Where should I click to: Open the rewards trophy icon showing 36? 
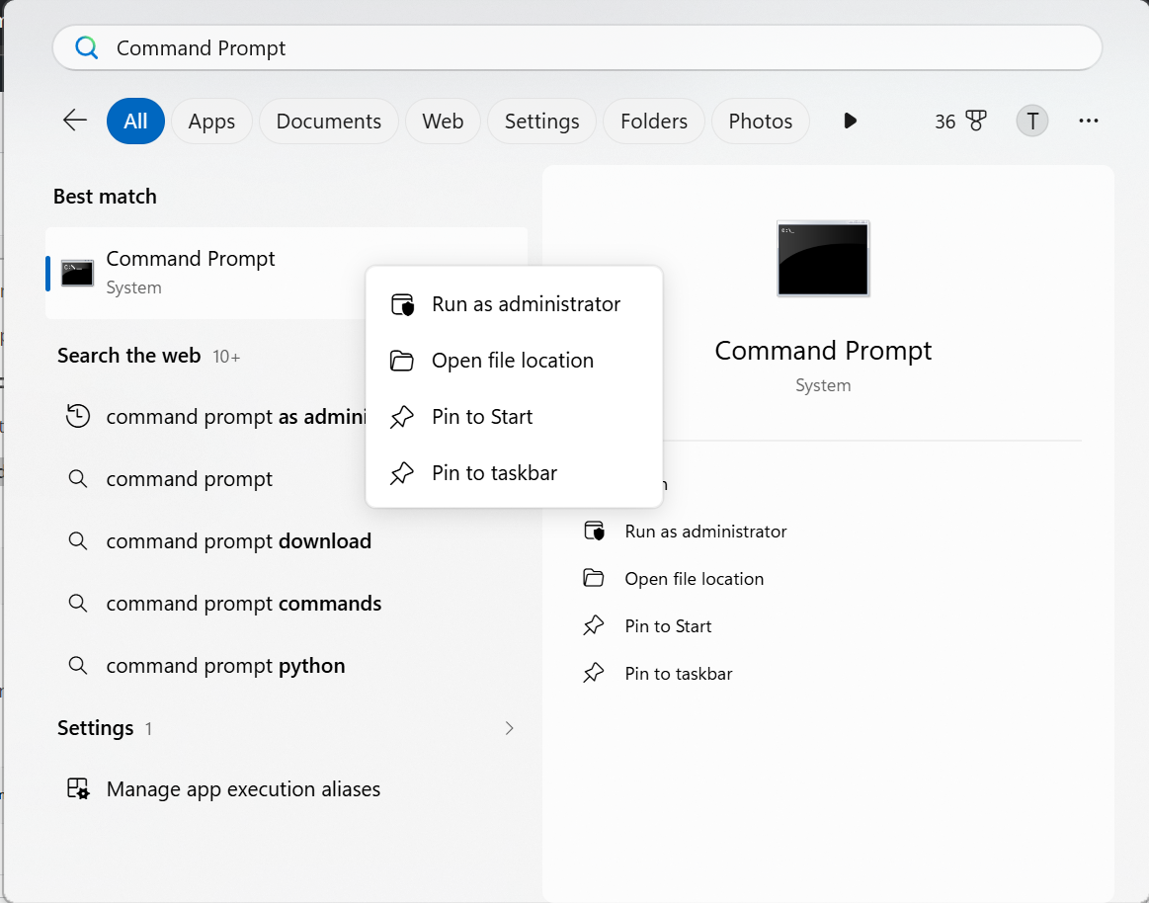coord(960,121)
